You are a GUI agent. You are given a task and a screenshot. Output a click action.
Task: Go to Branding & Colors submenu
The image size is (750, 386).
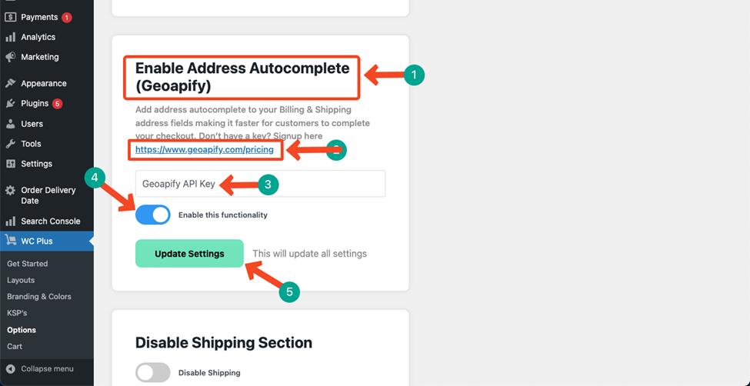pos(39,297)
